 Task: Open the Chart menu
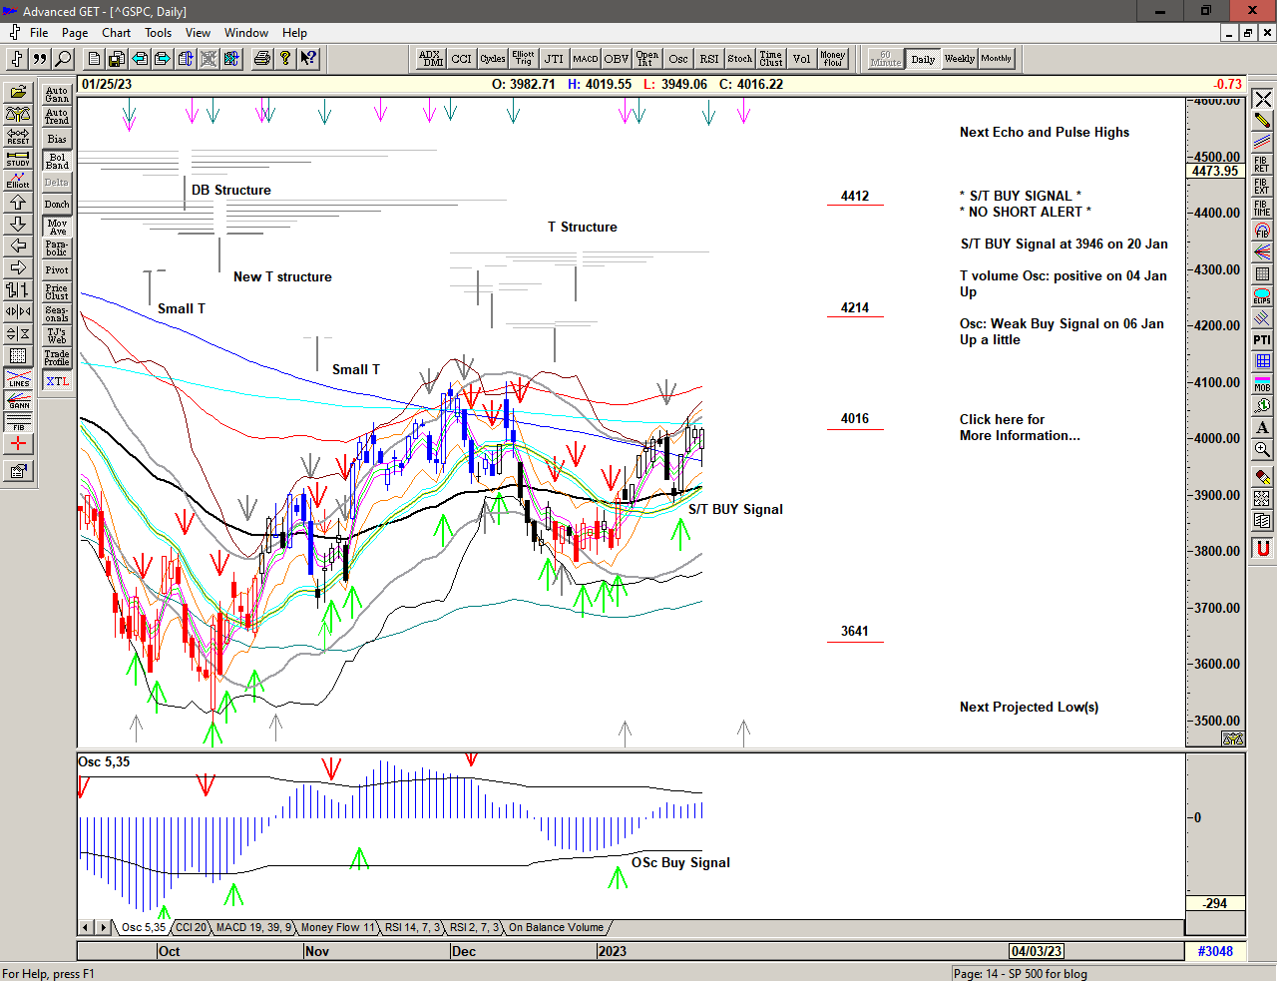click(x=116, y=33)
